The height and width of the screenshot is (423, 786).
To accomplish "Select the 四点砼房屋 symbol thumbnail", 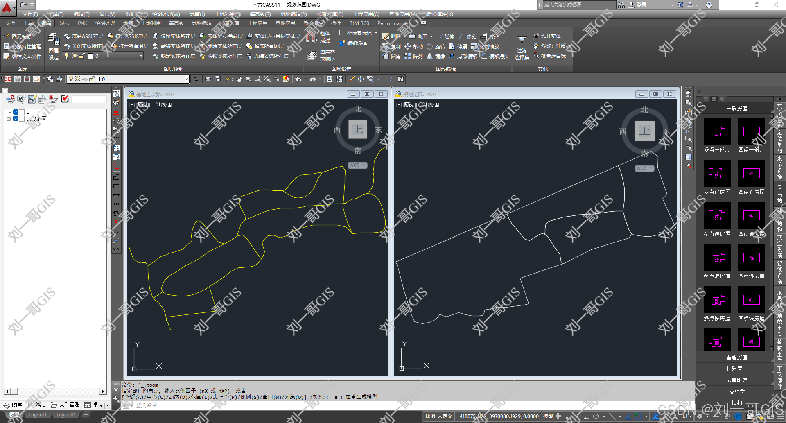I will (x=752, y=173).
